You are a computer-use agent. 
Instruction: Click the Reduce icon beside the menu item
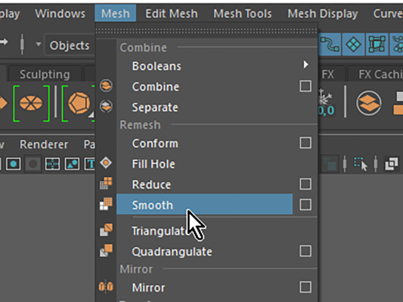coord(106,183)
